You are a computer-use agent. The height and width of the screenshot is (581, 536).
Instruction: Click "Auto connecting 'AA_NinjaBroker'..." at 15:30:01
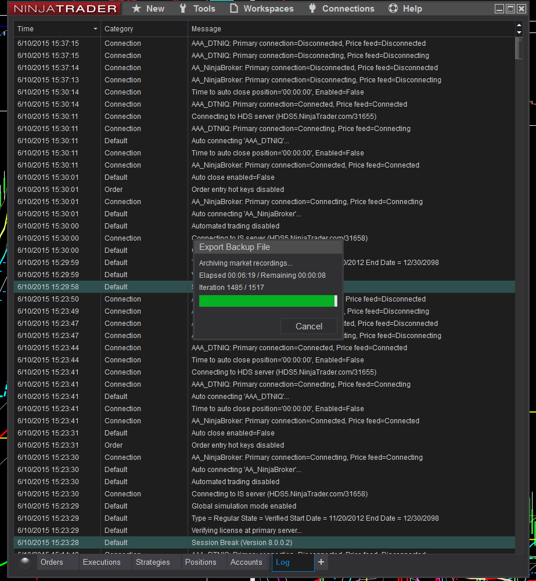click(246, 214)
